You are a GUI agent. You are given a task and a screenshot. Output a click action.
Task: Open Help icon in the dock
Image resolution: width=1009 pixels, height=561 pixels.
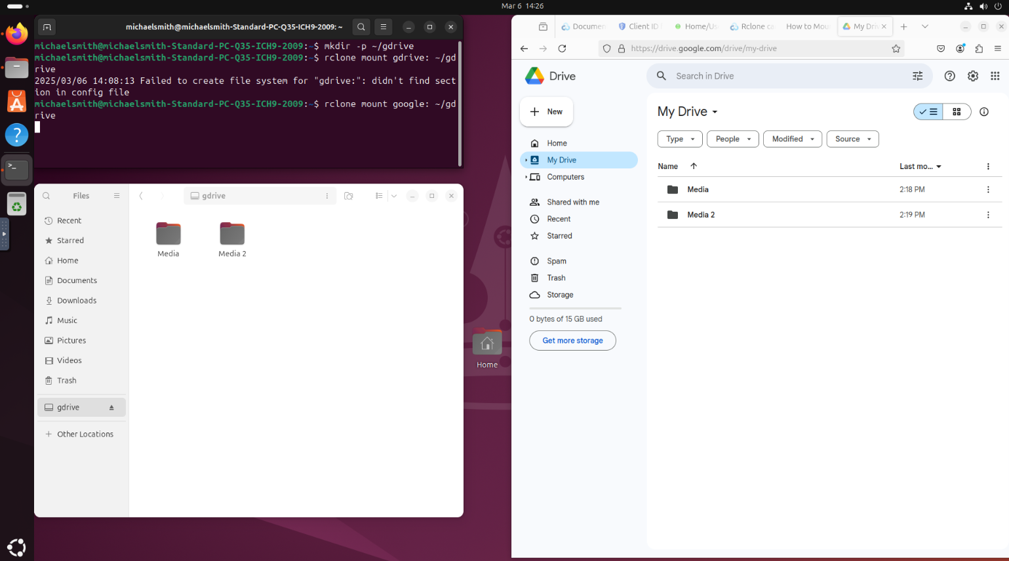pos(16,136)
